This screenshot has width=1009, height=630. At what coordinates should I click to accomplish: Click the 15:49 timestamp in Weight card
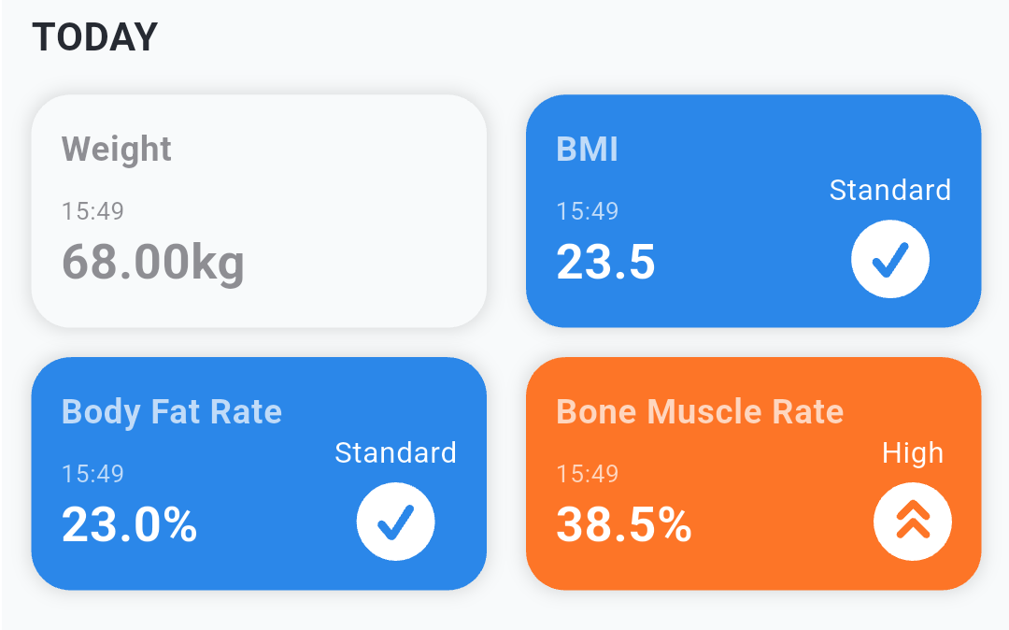click(x=92, y=211)
